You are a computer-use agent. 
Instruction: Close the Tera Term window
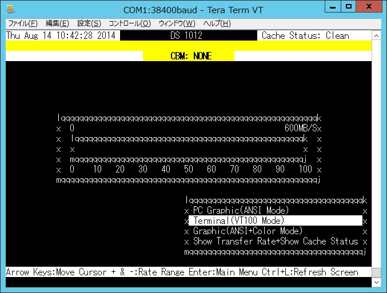point(370,7)
